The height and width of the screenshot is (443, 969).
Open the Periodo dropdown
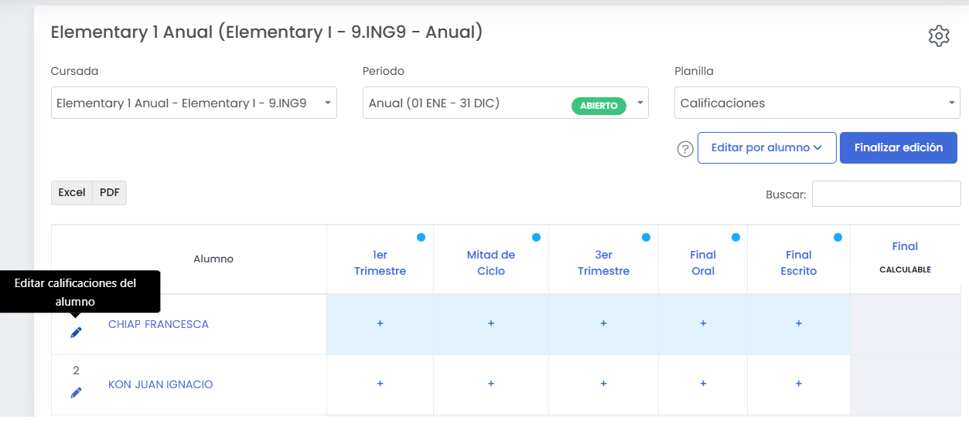click(505, 103)
